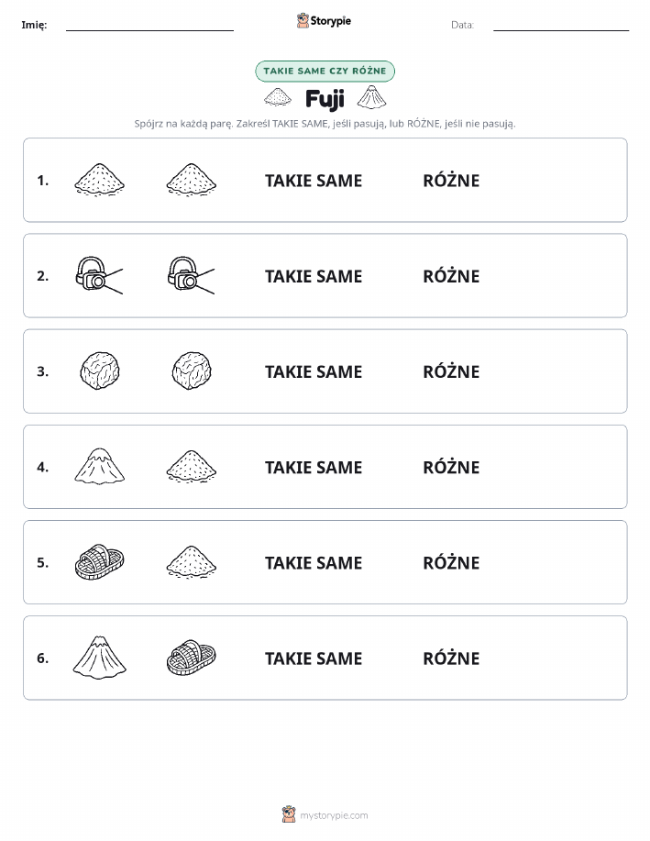Select RÓŻNE for row 6
The image size is (650, 841).
[451, 658]
